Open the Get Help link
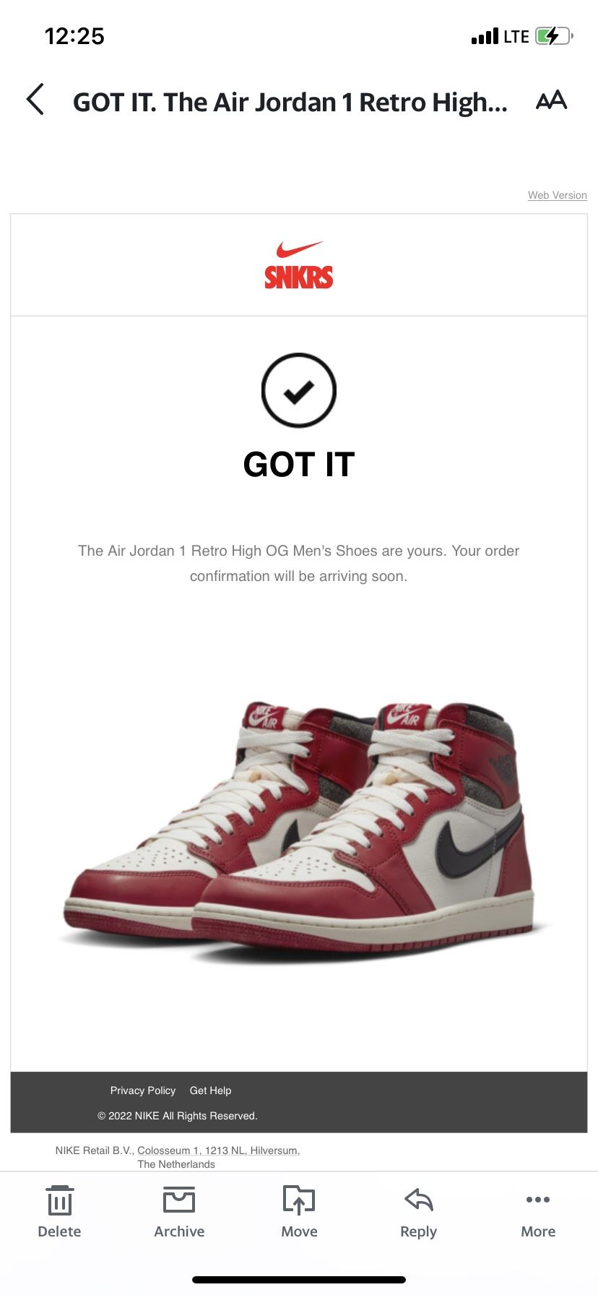 coord(211,1090)
